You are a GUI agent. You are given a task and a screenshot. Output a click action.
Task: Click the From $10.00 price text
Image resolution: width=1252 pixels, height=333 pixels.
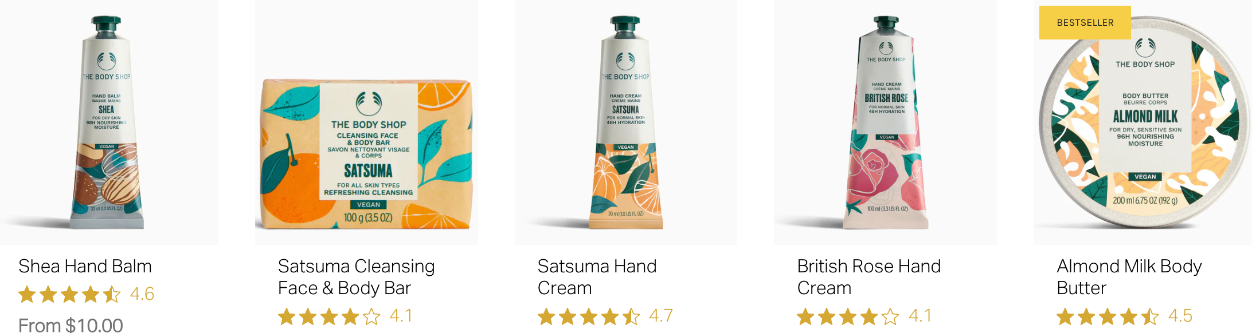point(71,325)
